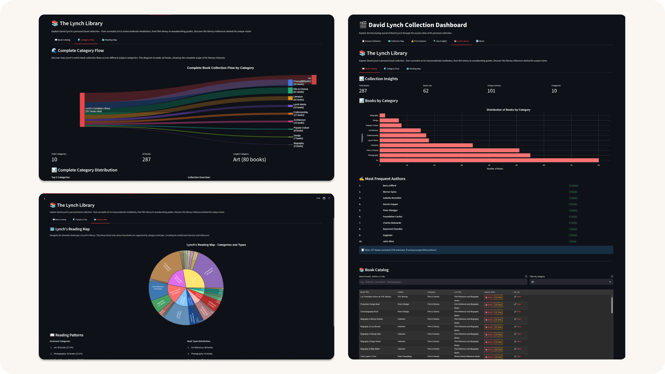Switch to Category Flow sub-tab in the dashboard window
The width and height of the screenshot is (665, 374).
pos(392,69)
